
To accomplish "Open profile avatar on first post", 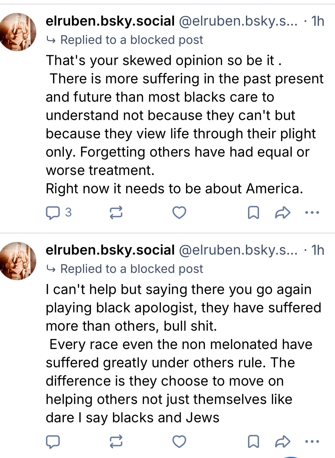I will 18,32.
